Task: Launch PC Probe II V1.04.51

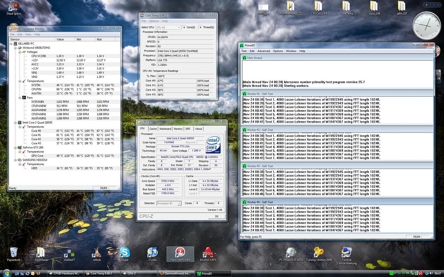Action: [x=291, y=254]
